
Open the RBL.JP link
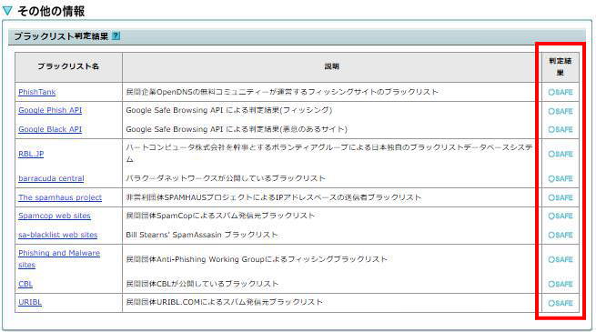[31, 154]
